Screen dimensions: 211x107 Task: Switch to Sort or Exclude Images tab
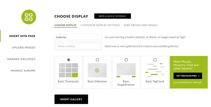141,25
